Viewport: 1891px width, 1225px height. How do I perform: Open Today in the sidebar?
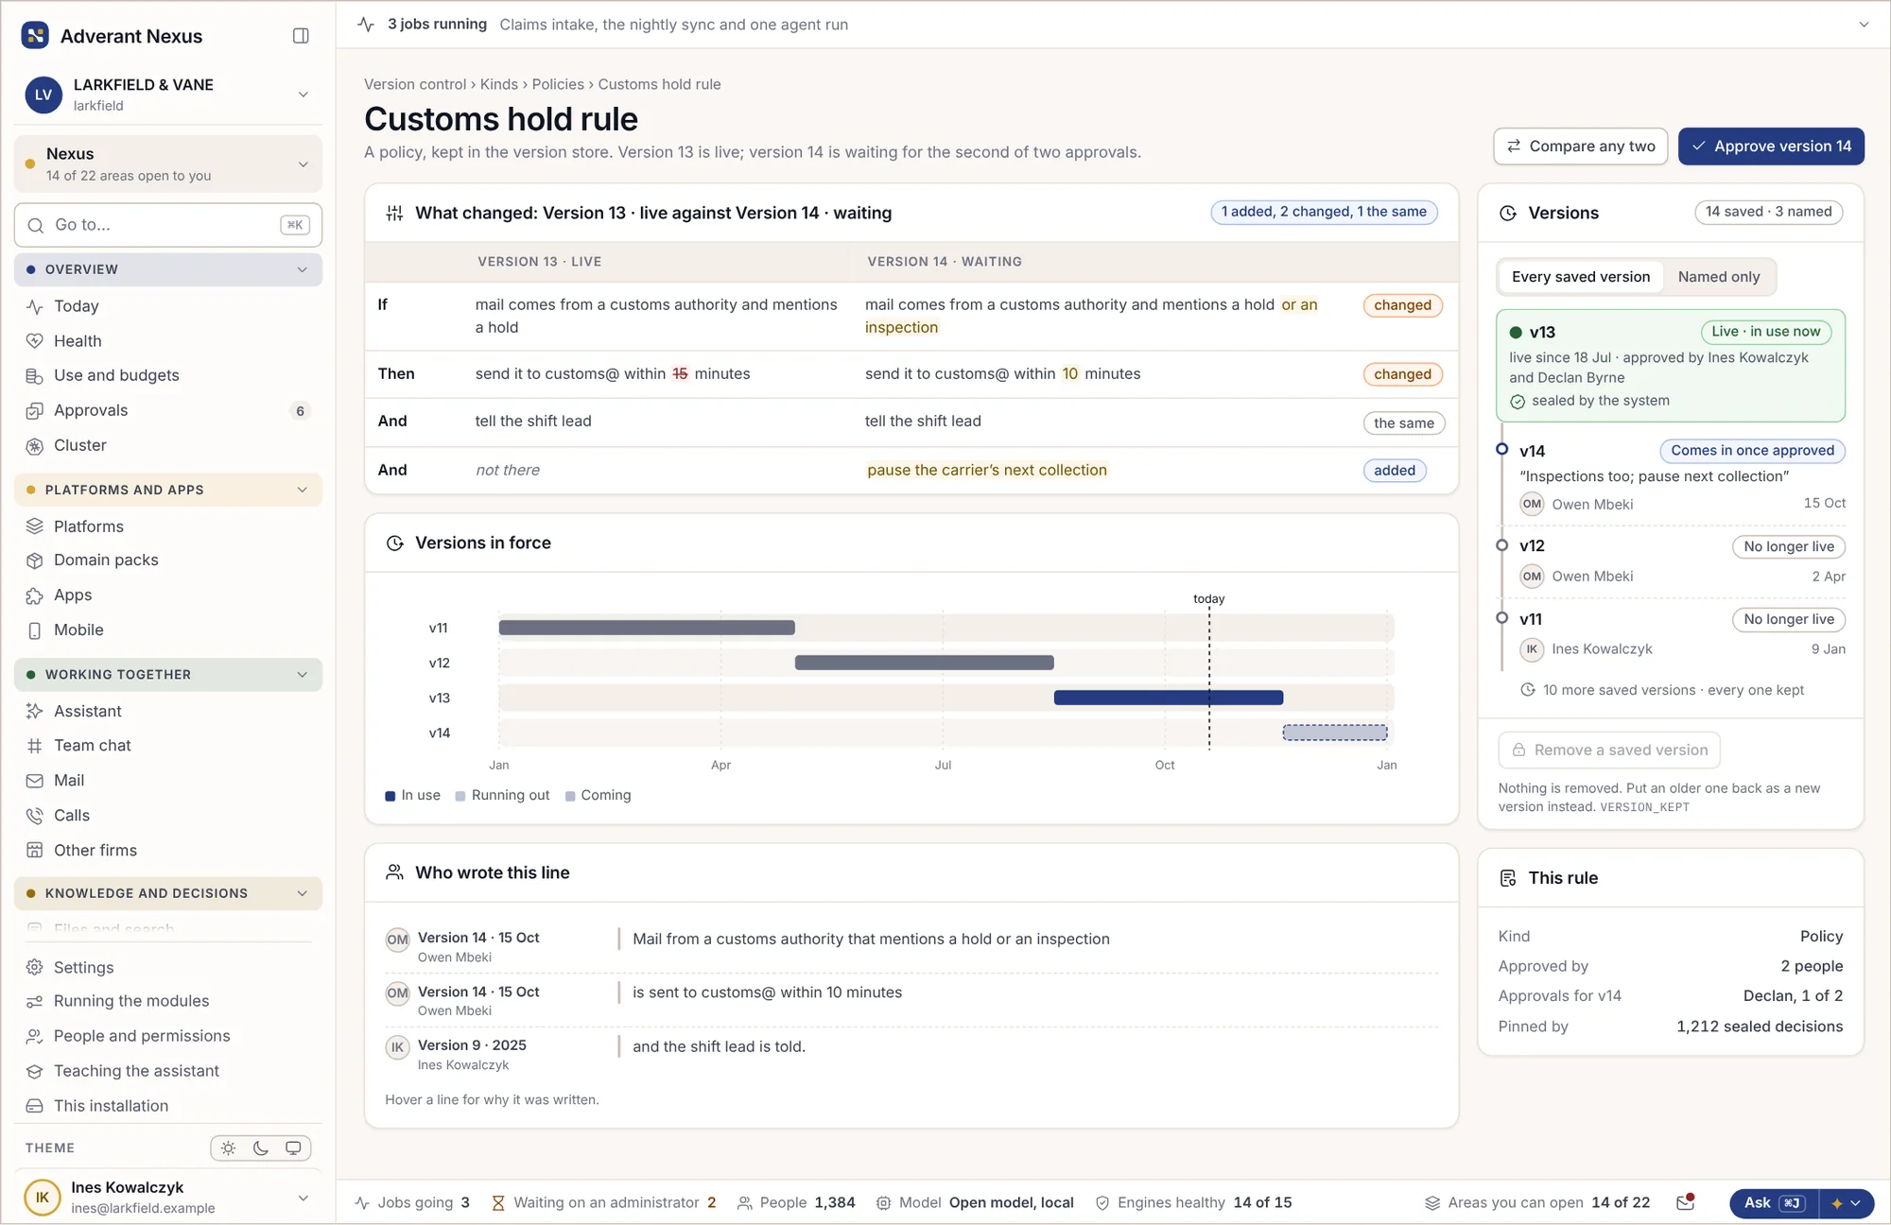pos(168,306)
